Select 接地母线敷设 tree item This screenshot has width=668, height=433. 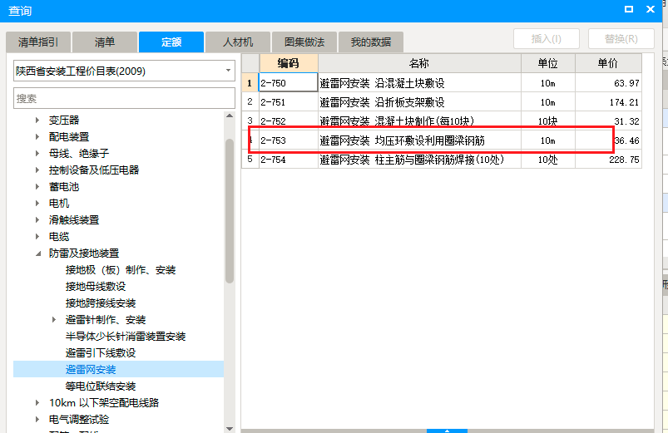[x=96, y=287]
